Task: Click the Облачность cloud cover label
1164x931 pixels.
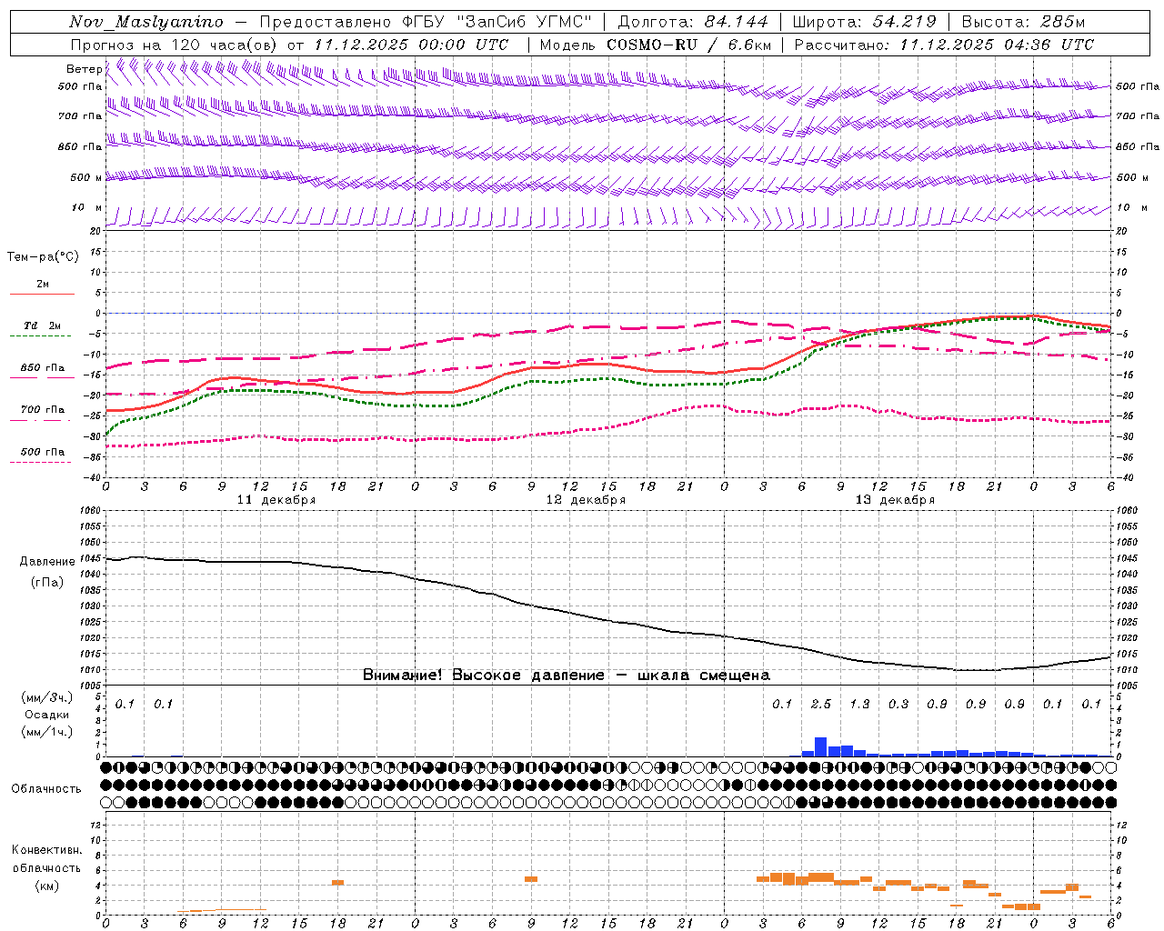Action: click(46, 789)
